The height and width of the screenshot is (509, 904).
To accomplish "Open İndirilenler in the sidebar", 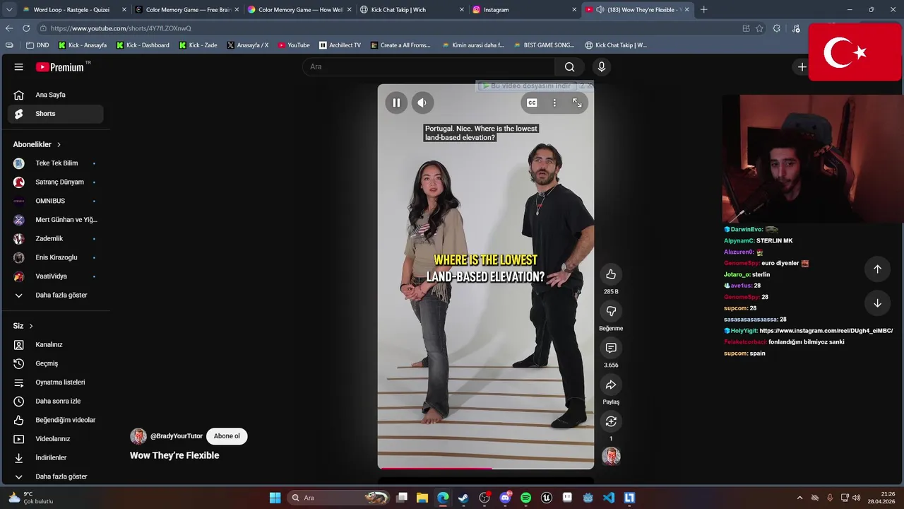I will (x=55, y=457).
